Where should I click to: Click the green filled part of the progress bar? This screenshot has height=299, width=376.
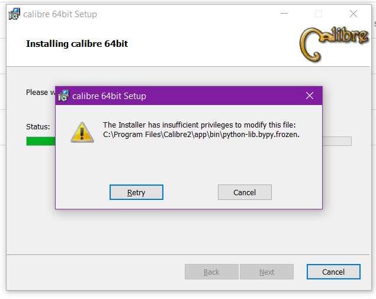[x=40, y=141]
